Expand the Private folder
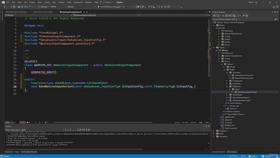 pyautogui.click(x=224, y=67)
